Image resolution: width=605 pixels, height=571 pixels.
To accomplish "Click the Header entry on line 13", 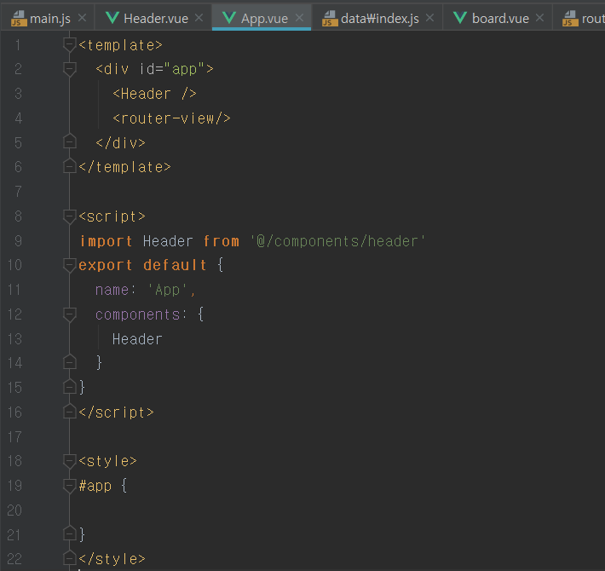I will point(137,339).
